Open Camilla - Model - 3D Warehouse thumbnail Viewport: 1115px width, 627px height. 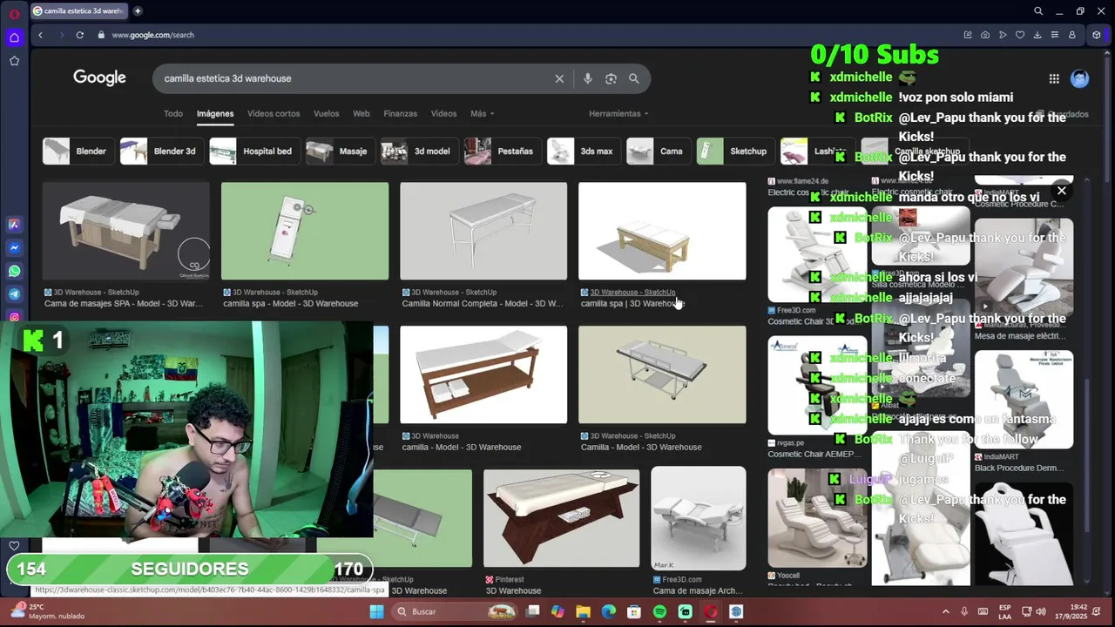662,374
